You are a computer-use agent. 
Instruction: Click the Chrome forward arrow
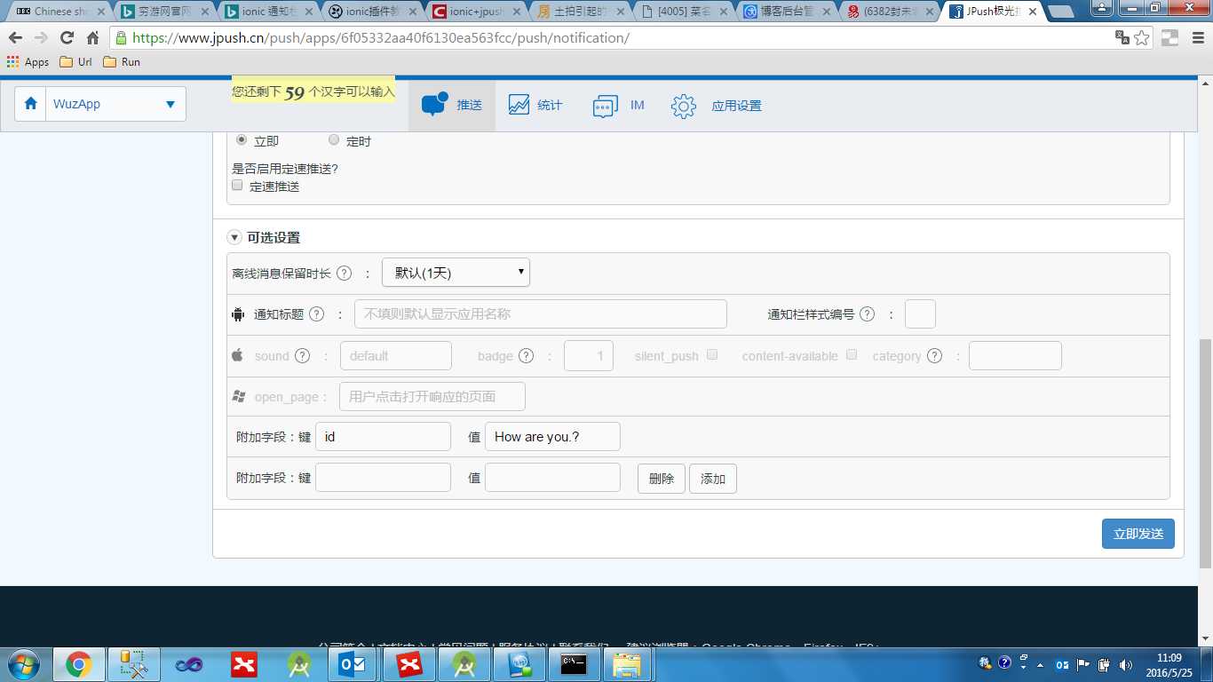(x=41, y=38)
